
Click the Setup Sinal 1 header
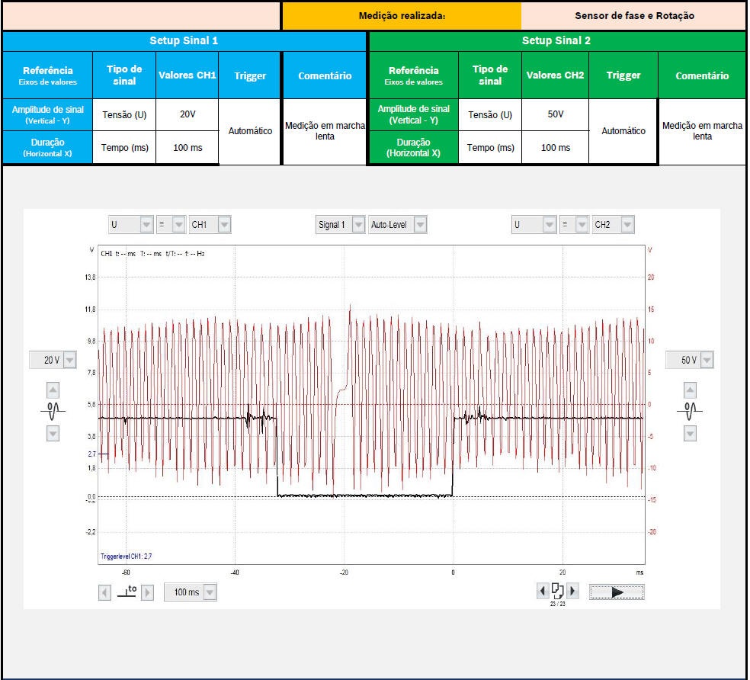coord(184,40)
